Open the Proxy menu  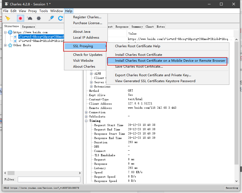33,11
